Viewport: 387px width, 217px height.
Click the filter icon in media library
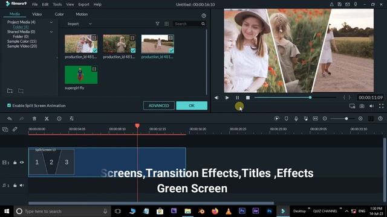(157, 24)
